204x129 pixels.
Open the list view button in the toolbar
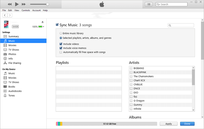coord(149,4)
